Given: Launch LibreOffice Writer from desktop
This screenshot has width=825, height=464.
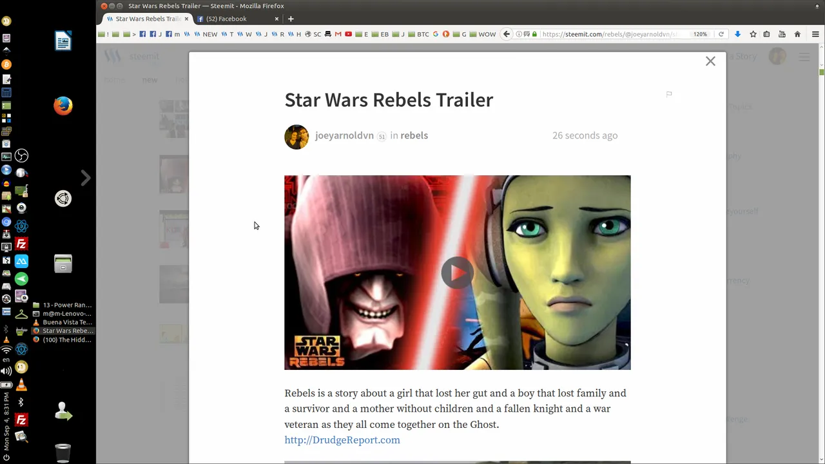Looking at the screenshot, I should click(63, 41).
